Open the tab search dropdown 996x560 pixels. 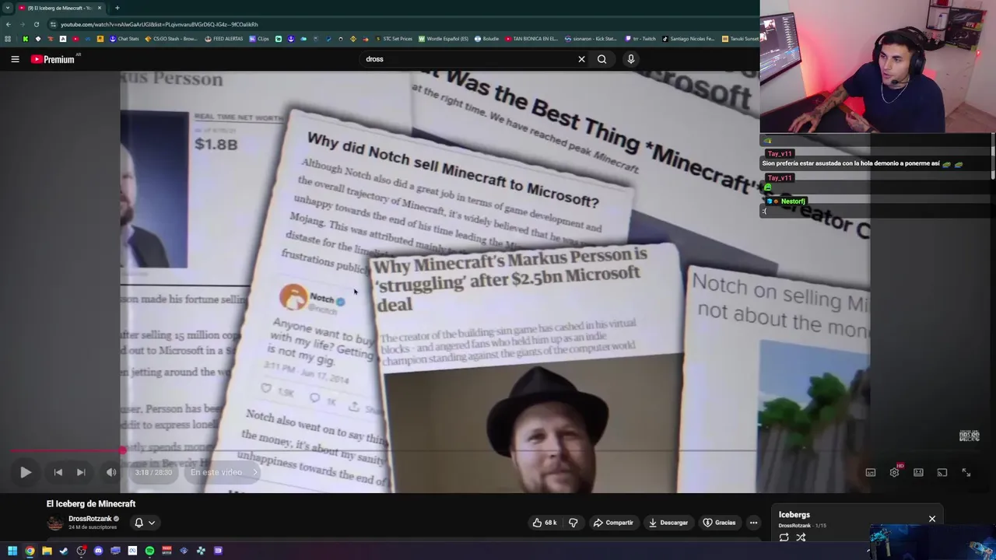[x=7, y=8]
